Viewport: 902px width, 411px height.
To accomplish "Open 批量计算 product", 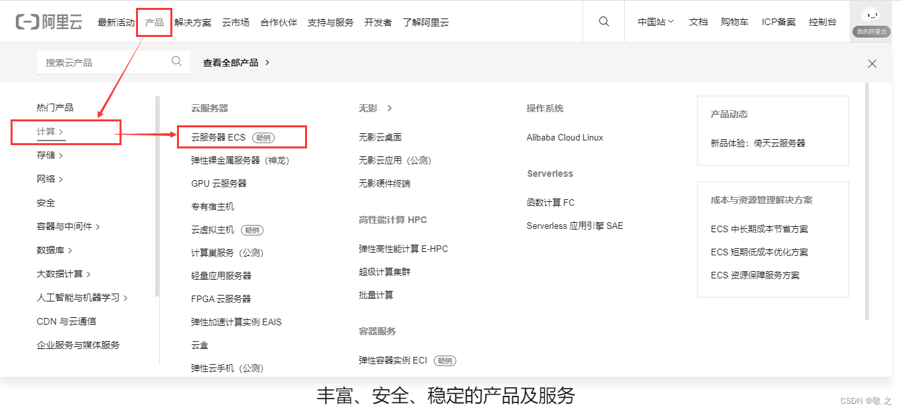I will coord(376,295).
